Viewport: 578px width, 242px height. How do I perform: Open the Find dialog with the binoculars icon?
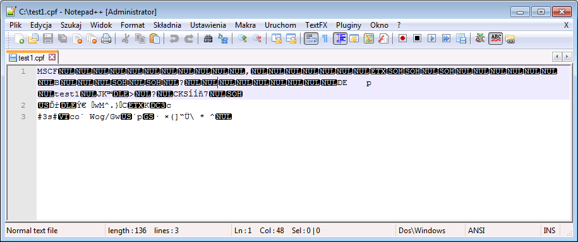208,38
